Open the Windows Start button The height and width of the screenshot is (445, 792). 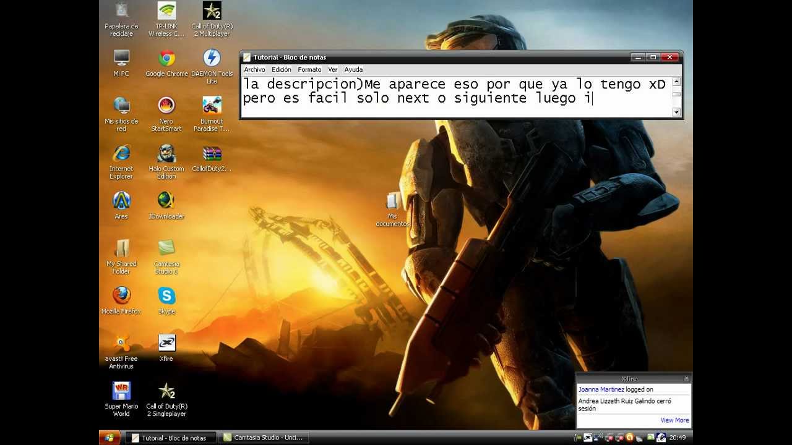coord(110,438)
